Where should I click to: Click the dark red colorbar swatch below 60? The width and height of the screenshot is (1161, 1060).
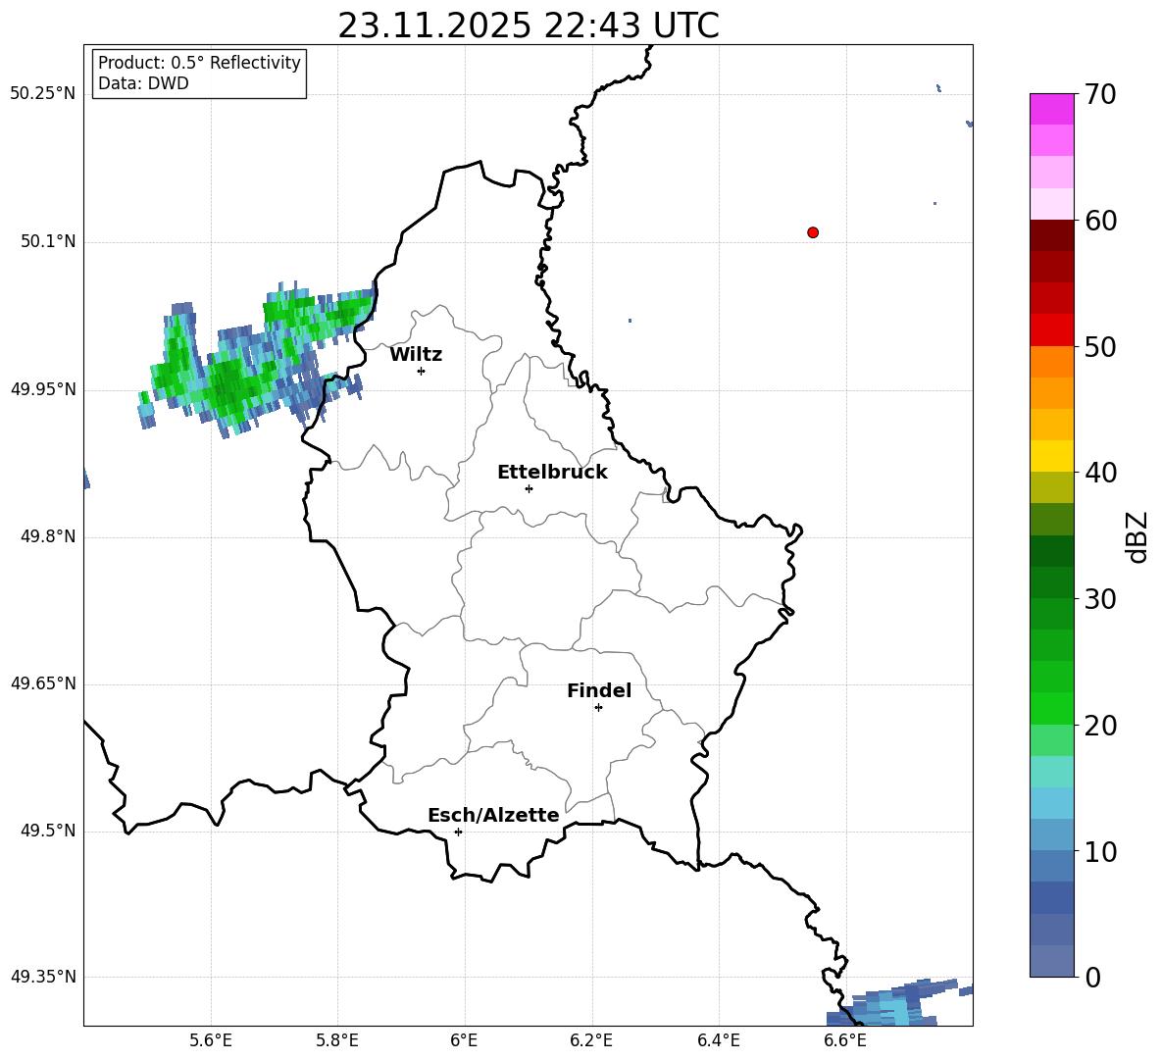click(1052, 235)
